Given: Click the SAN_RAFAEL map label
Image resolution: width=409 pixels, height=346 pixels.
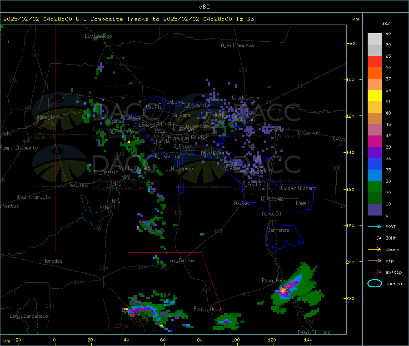Looking at the screenshot, I should 167,124.
